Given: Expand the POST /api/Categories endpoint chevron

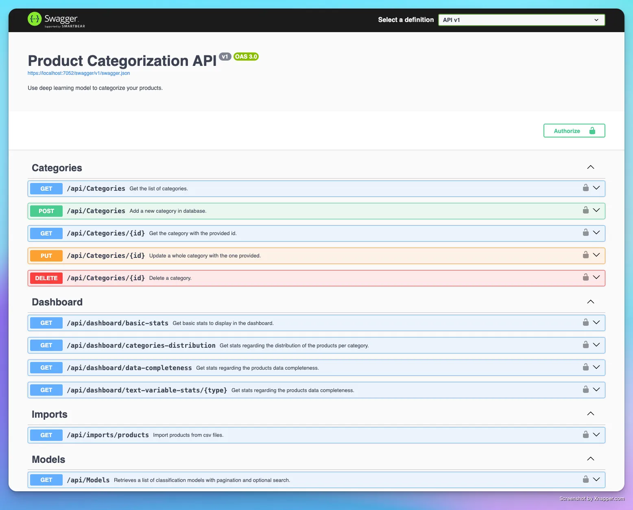Looking at the screenshot, I should pyautogui.click(x=596, y=210).
